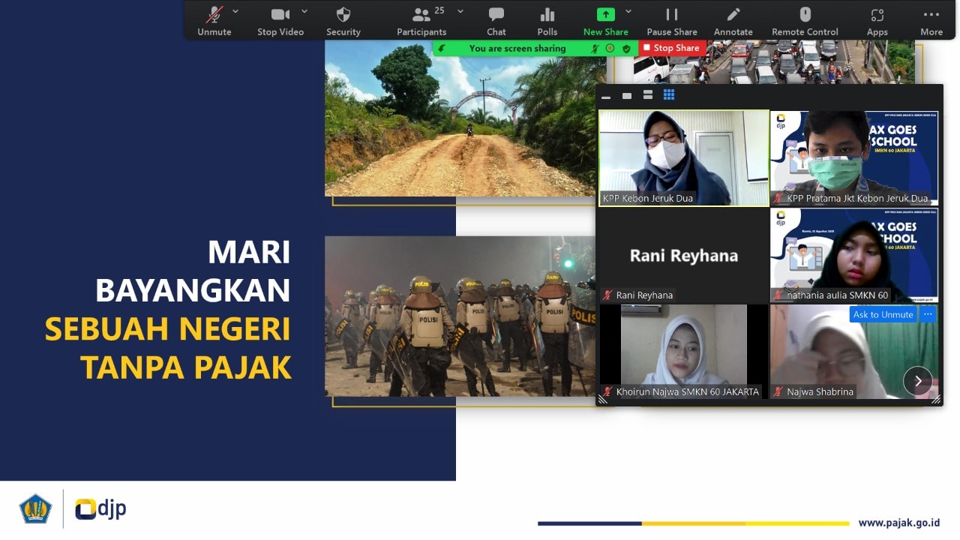
Task: Open the Security shield menu
Action: coord(343,20)
